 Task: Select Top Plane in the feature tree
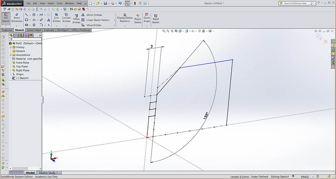coord(20,67)
